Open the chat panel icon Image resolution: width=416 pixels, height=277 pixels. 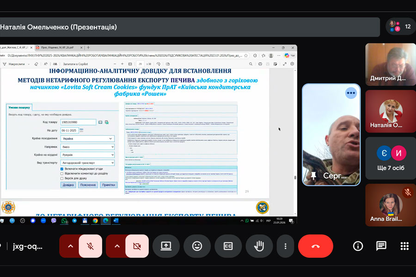pyautogui.click(x=381, y=246)
